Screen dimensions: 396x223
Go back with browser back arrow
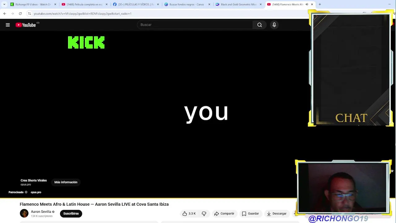pos(5,14)
